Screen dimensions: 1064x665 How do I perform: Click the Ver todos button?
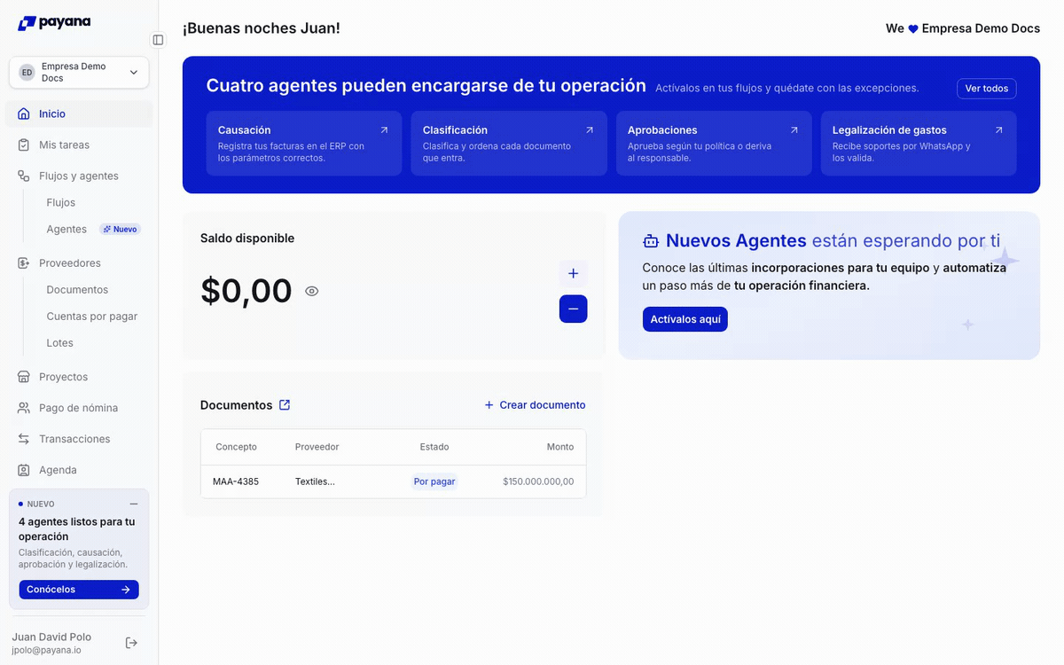click(986, 89)
